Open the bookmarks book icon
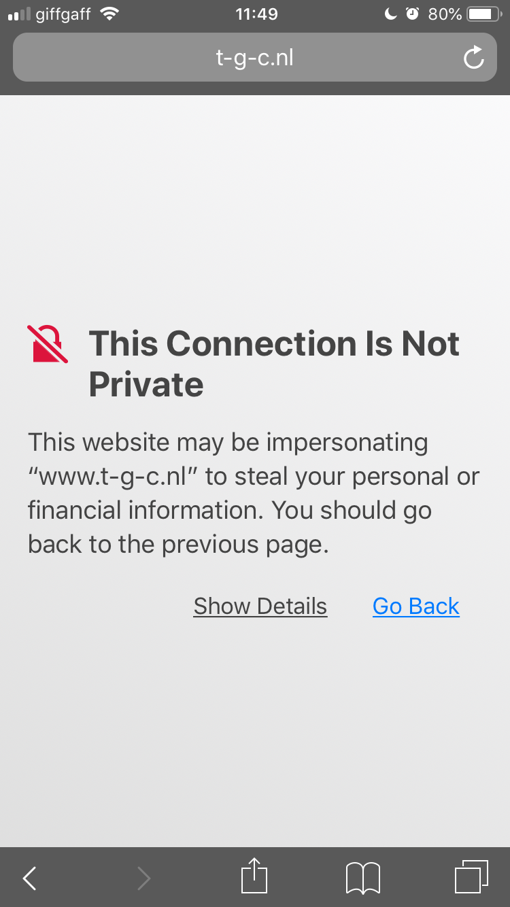The image size is (510, 907). coord(363,878)
